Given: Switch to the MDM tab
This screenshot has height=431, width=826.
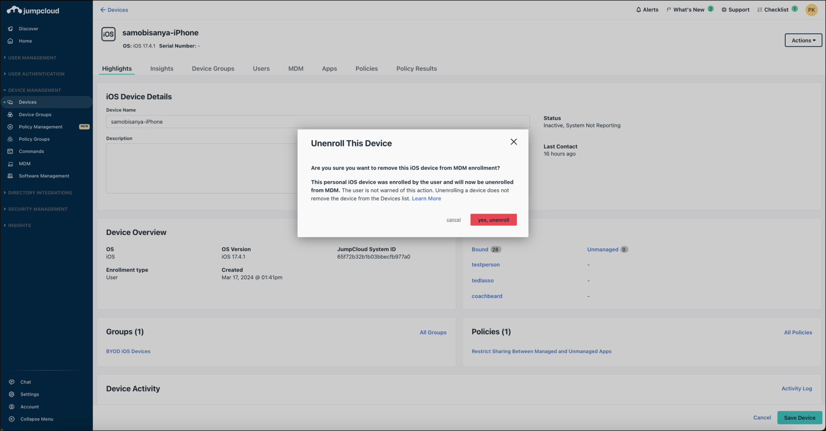Looking at the screenshot, I should (x=296, y=69).
